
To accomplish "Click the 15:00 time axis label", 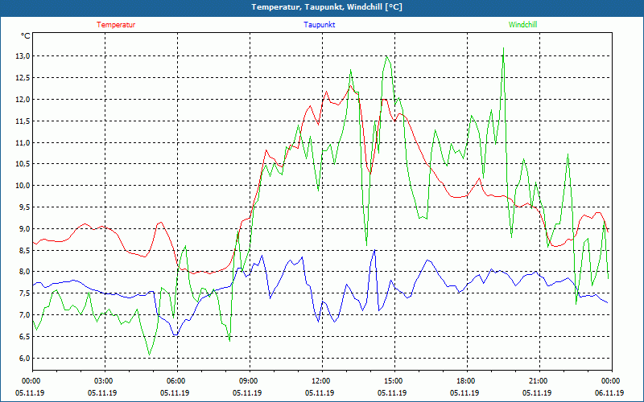I will [x=393, y=381].
